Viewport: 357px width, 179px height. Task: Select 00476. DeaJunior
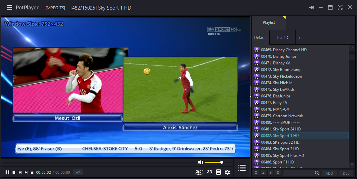(x=300, y=96)
